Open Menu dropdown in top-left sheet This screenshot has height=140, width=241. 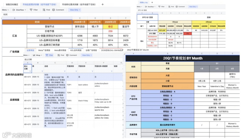tap(6, 10)
